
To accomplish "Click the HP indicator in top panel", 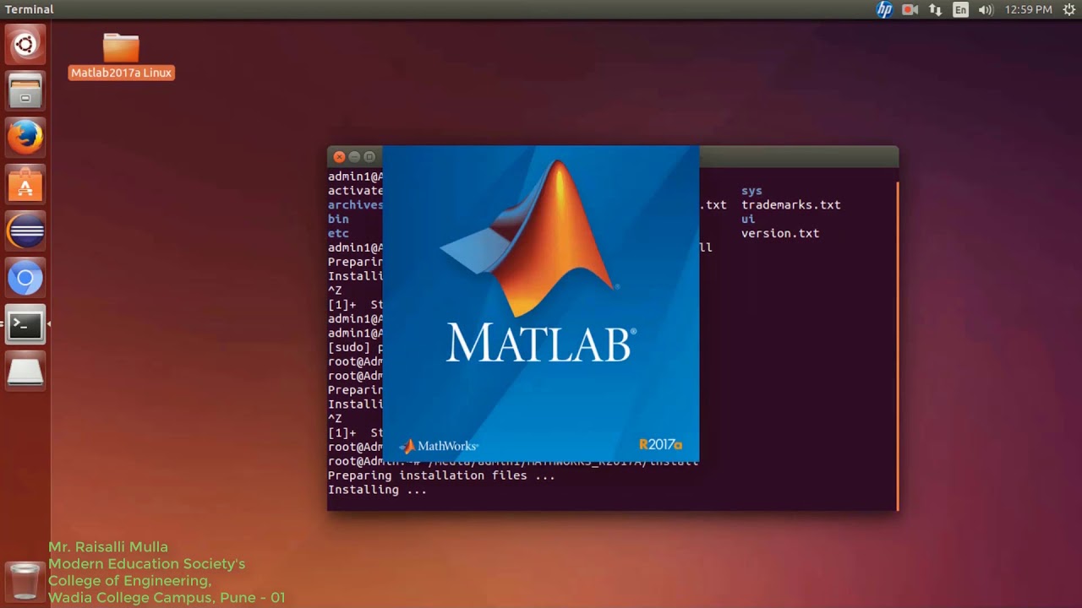I will tap(884, 9).
